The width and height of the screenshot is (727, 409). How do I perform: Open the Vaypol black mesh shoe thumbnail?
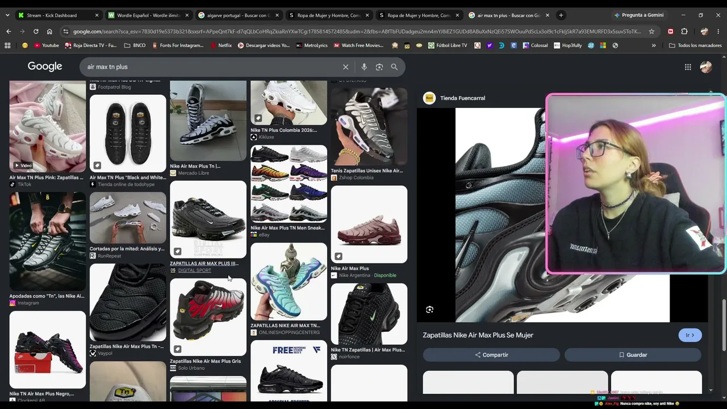pyautogui.click(x=128, y=302)
